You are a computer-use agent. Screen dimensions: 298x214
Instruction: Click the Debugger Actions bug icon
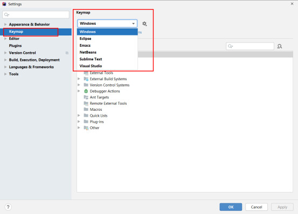(x=86, y=91)
